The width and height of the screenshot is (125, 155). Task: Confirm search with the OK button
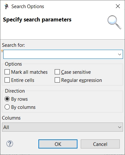tap(58, 144)
